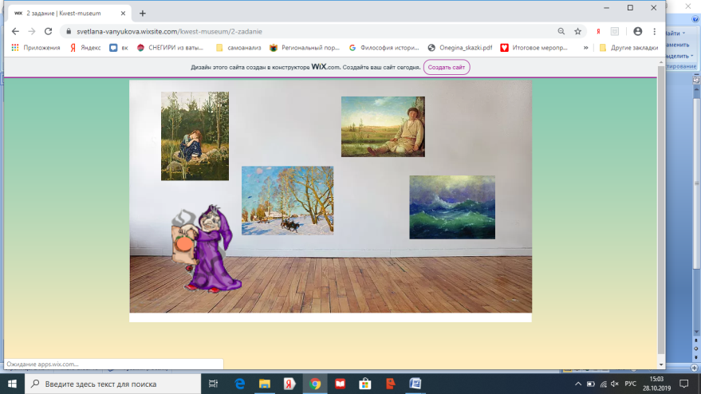701x394 pixels.
Task: Close the '2 задание | Kwest-museum' tab
Action: click(123, 14)
